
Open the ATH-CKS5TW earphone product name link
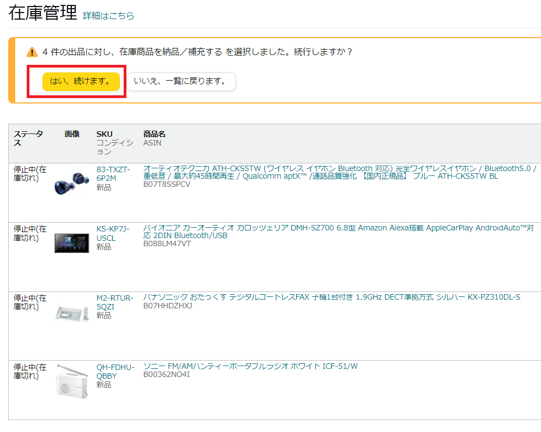click(340, 172)
